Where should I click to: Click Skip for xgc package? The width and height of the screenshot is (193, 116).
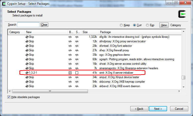[31, 55]
